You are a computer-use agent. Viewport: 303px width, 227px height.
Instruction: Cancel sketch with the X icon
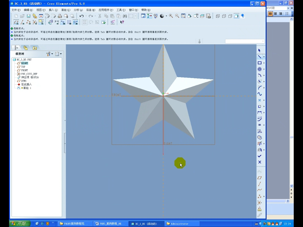coord(259,162)
